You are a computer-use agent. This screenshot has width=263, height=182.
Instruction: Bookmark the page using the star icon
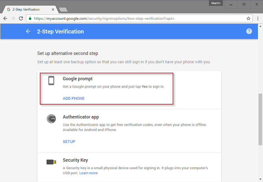click(x=248, y=18)
